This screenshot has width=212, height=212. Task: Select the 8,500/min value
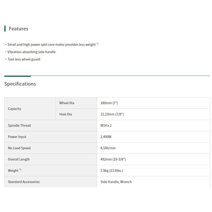108,148
